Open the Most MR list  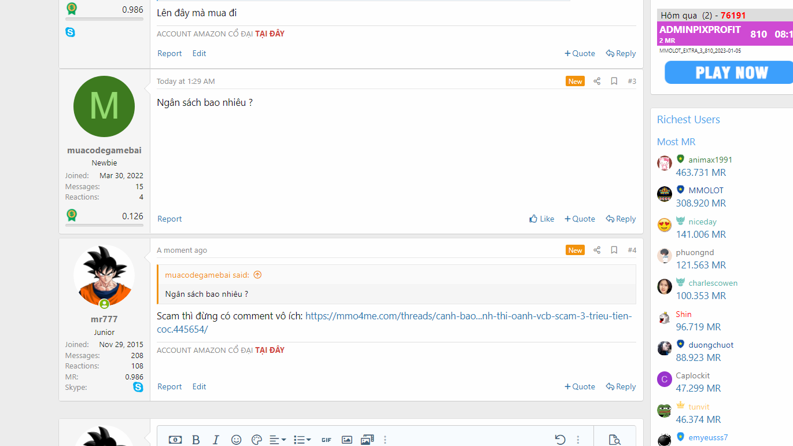coord(676,142)
